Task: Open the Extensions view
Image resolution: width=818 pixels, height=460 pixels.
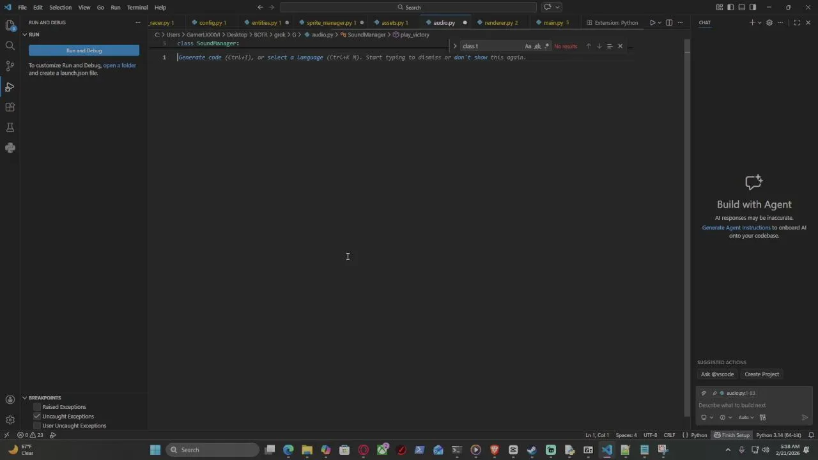Action: point(10,107)
